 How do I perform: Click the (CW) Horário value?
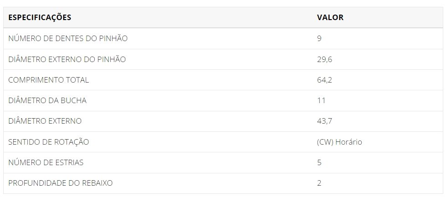tap(339, 142)
